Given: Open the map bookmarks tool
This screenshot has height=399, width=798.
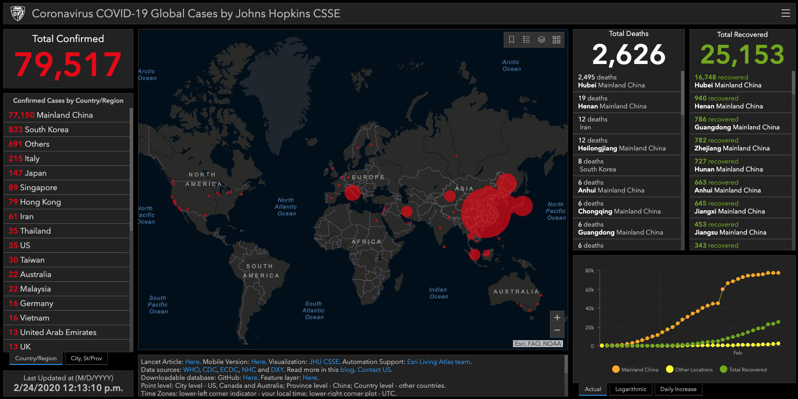Looking at the screenshot, I should [512, 40].
